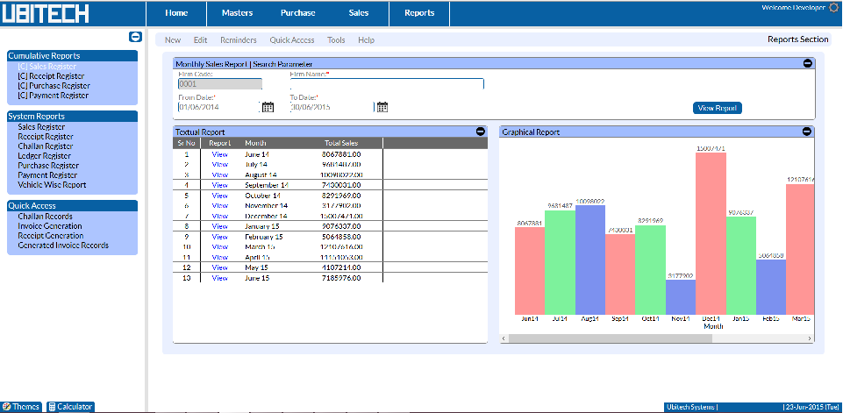
Task: View the June 14 sales report
Action: [219, 154]
